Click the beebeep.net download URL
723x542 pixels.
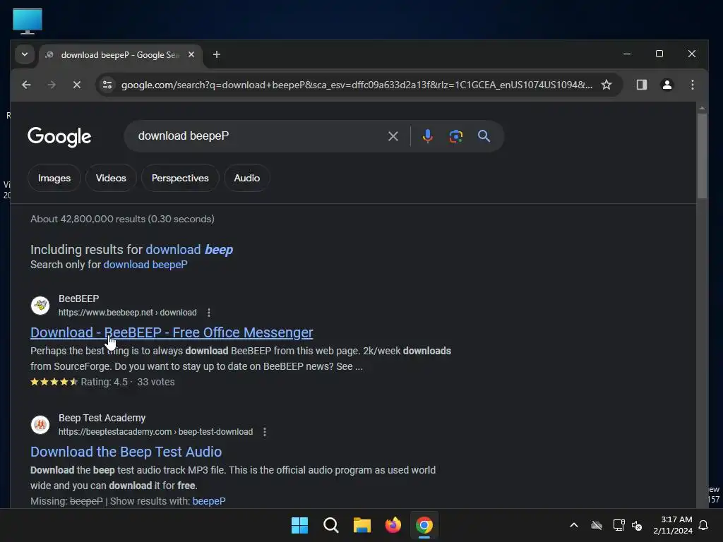127,313
